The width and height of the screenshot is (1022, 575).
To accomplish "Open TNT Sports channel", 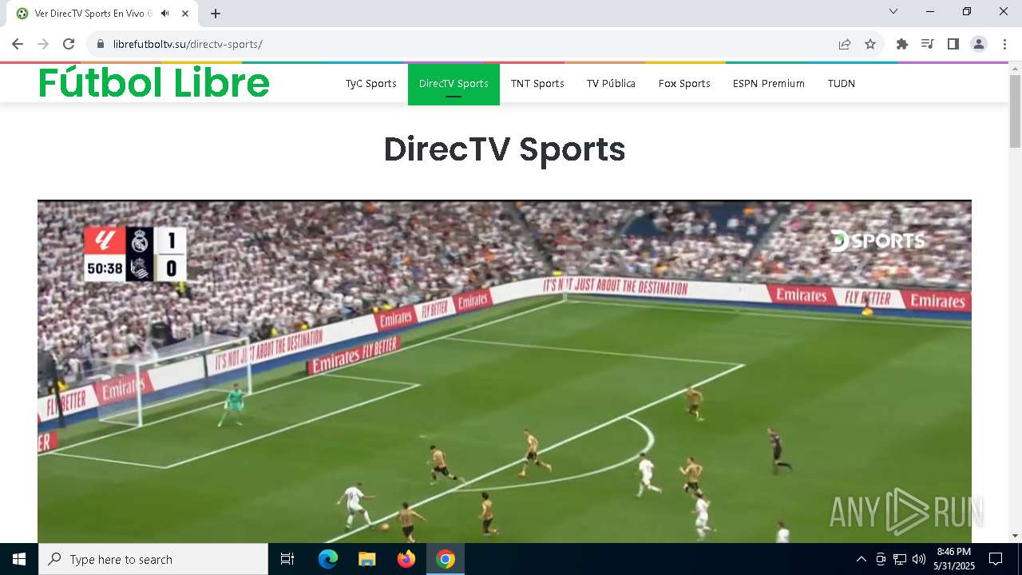I will pyautogui.click(x=537, y=84).
